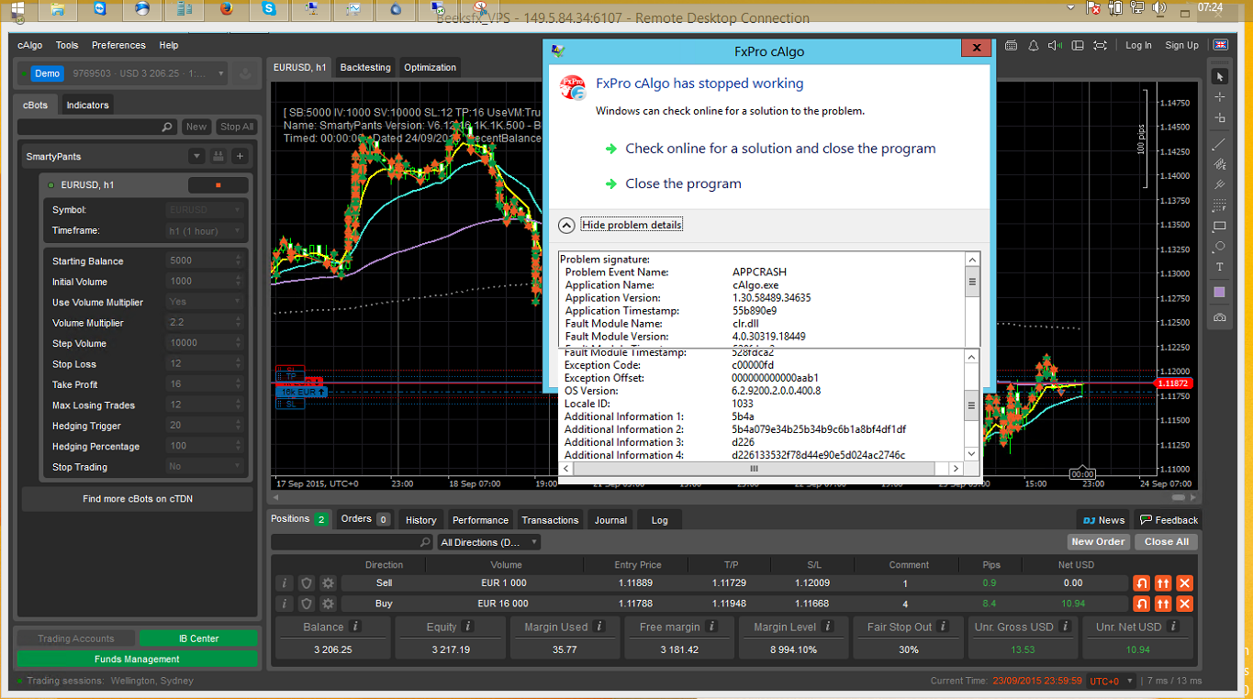Open the hotkeys keyboard icon
Image resolution: width=1253 pixels, height=699 pixels.
pyautogui.click(x=1012, y=45)
